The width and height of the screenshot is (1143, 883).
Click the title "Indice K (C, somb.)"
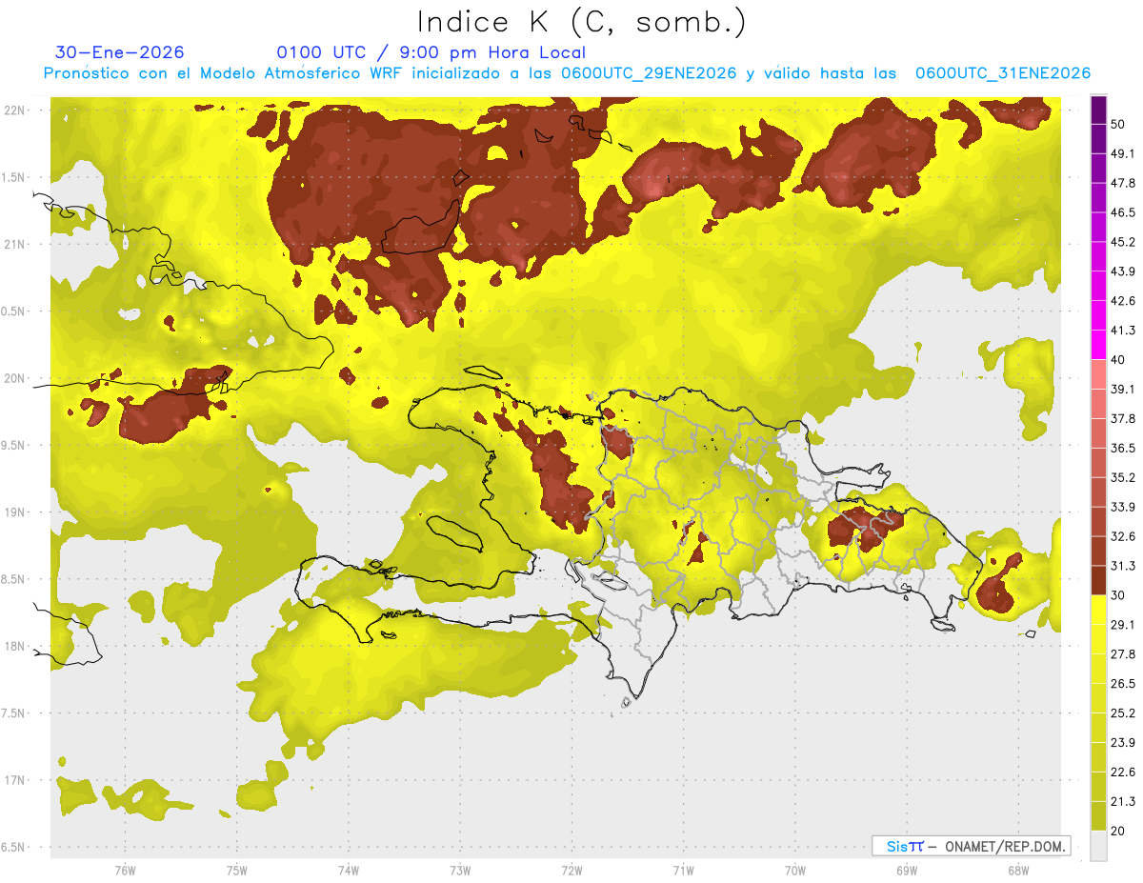point(582,22)
